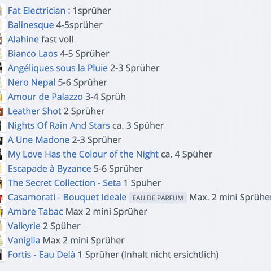The height and width of the screenshot is (271, 271).
Task: Click the Alahine perfume link
Action: [23, 40]
